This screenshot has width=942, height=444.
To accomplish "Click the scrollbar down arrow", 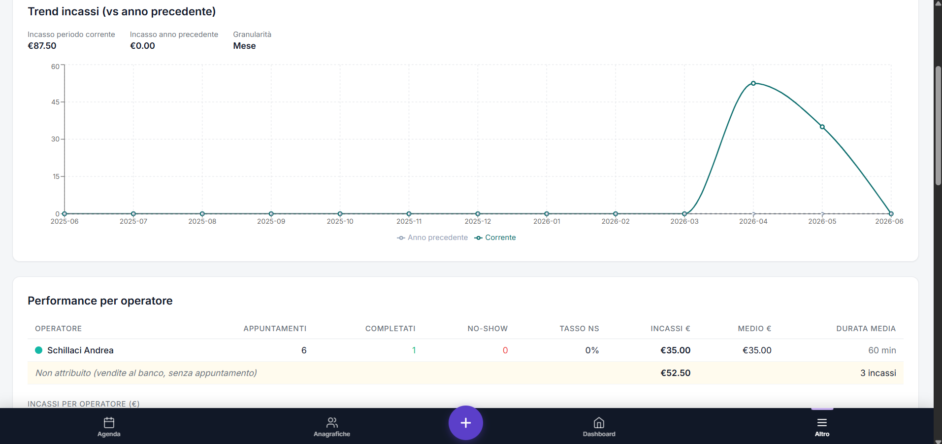I will pos(938,441).
